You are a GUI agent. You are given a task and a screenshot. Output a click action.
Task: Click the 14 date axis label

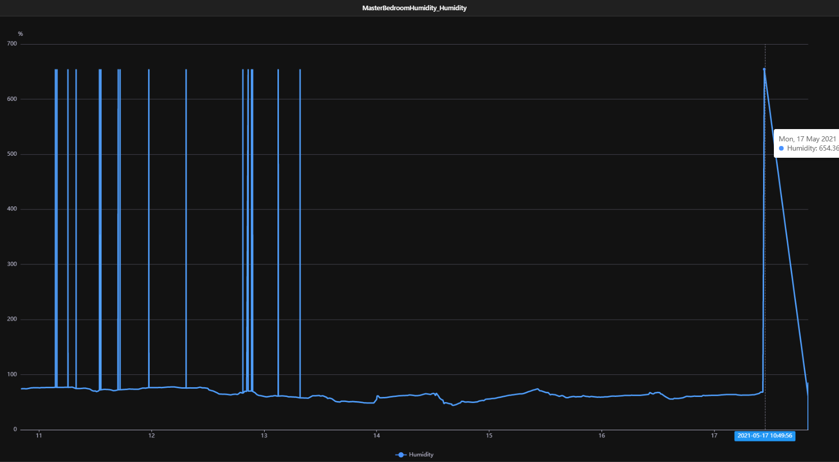[x=376, y=436]
